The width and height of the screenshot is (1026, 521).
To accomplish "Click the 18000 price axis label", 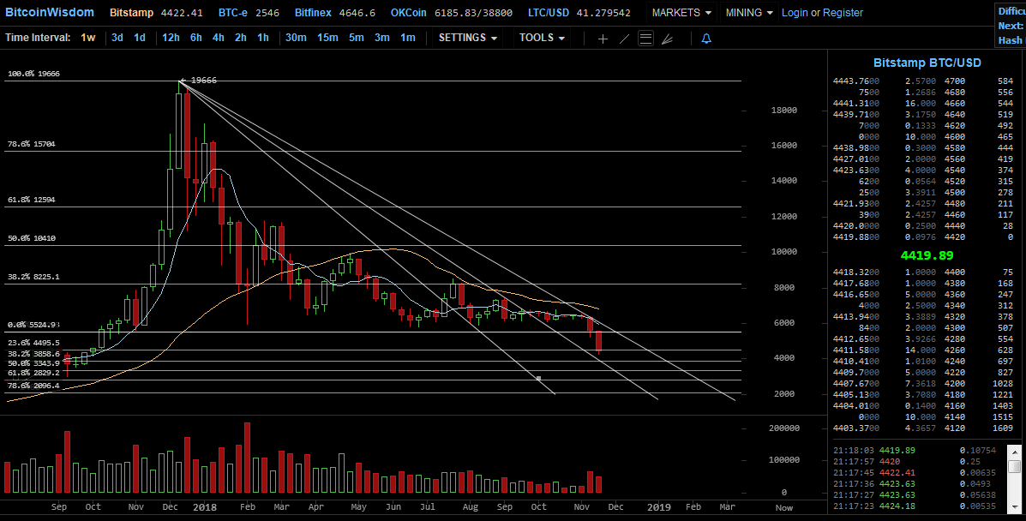I will 784,111.
